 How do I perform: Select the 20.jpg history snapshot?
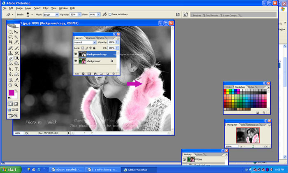click(204, 159)
